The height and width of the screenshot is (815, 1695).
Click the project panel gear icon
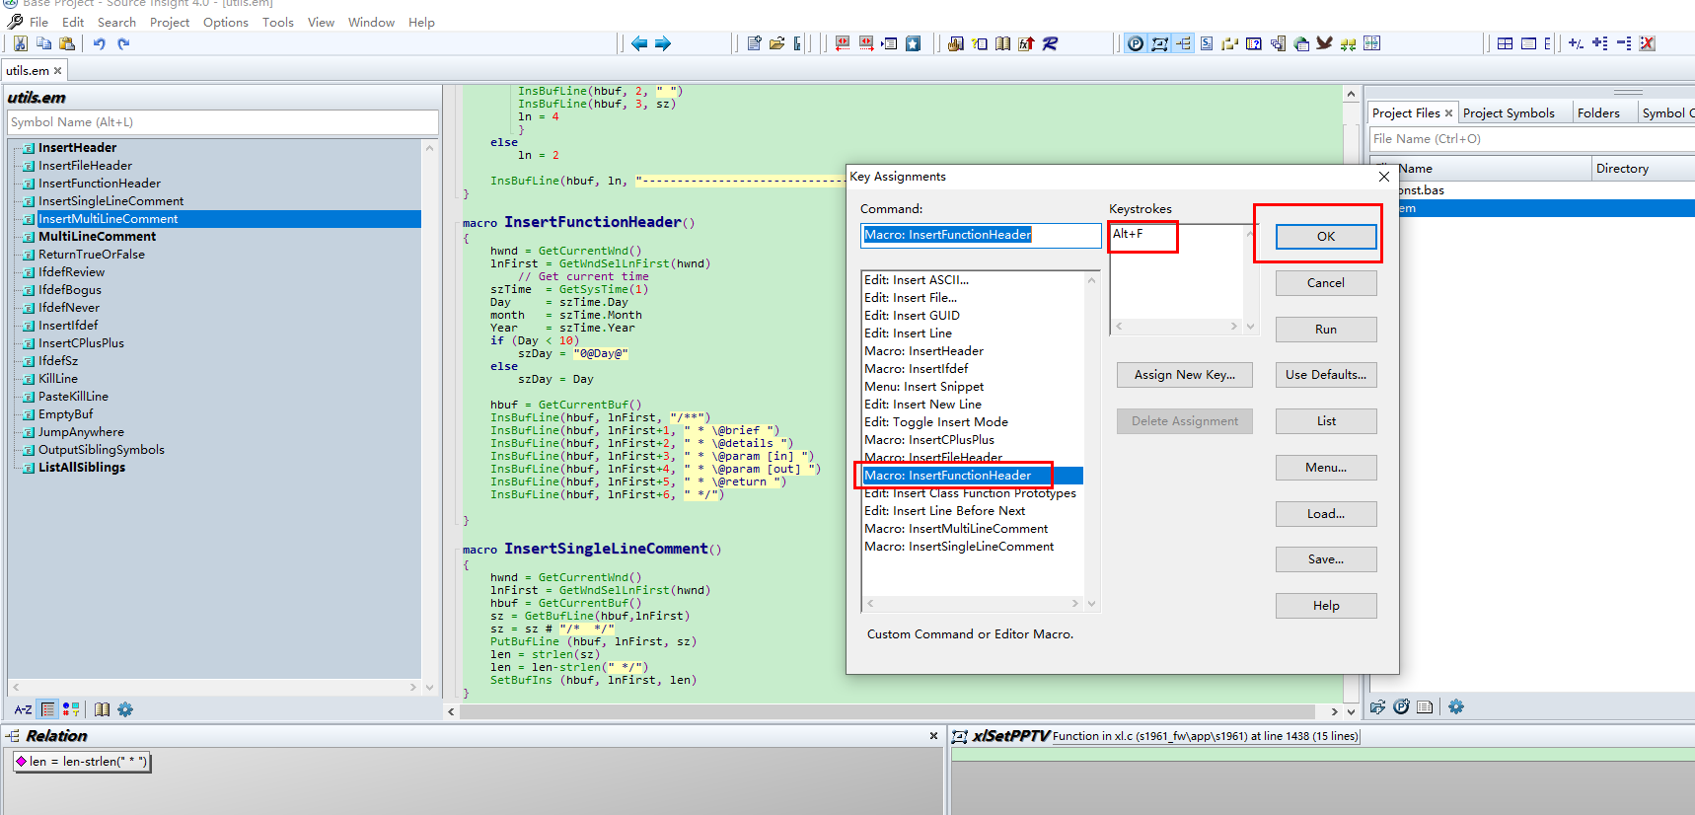click(1456, 706)
